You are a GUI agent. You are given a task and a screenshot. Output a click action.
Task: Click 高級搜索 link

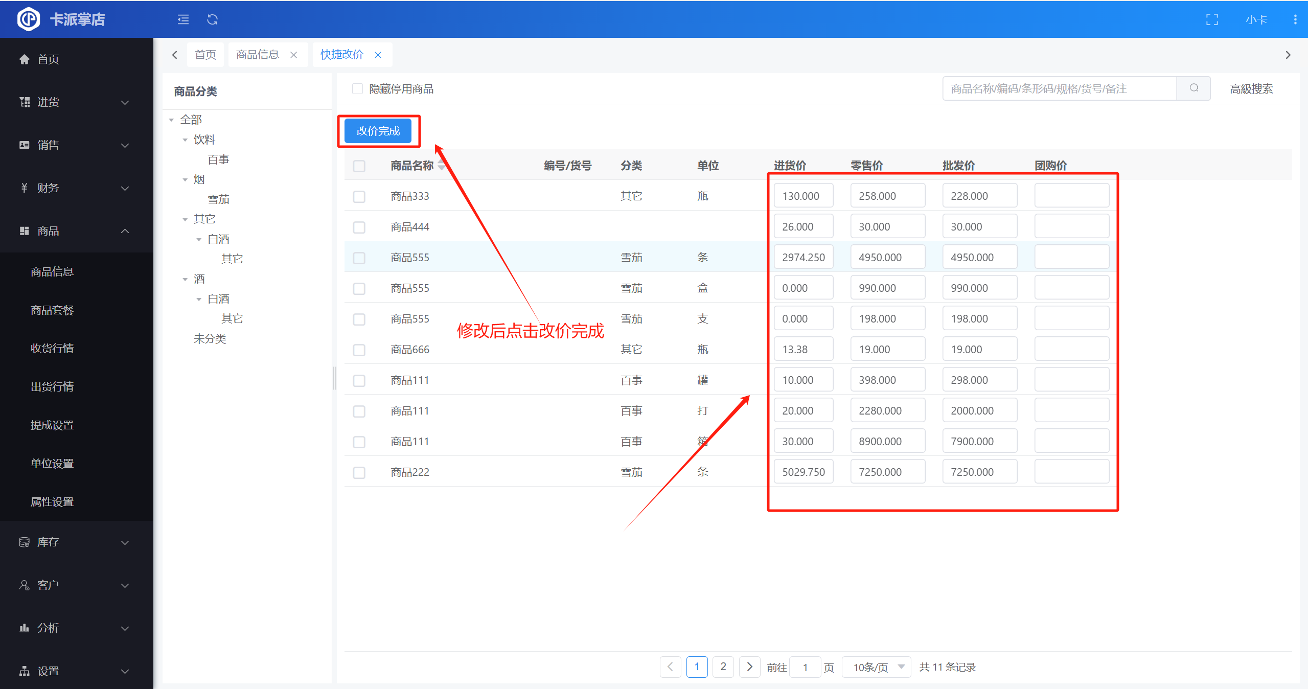click(1251, 89)
